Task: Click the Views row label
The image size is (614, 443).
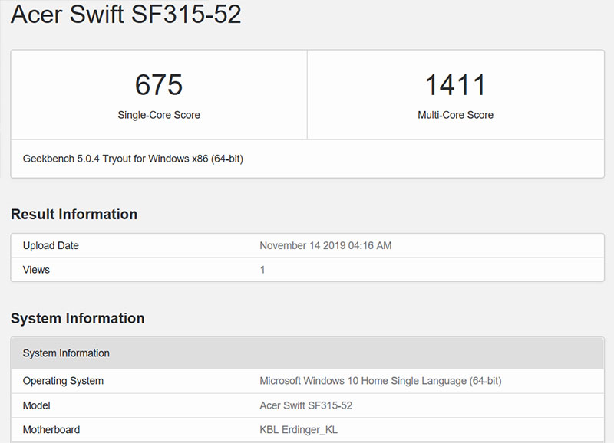Action: [36, 270]
